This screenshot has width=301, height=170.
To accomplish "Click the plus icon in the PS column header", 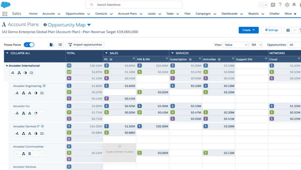I will (x=111, y=59).
